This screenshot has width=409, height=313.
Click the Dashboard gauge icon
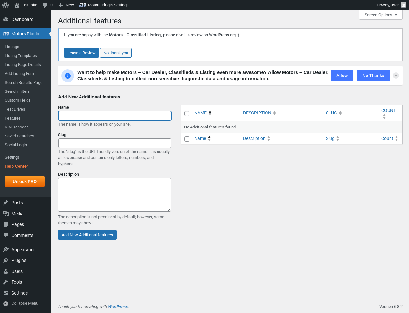click(6, 19)
